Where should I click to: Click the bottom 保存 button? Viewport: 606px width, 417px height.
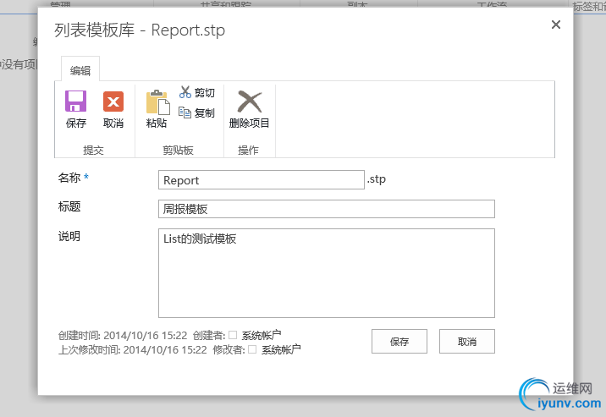[x=399, y=342]
